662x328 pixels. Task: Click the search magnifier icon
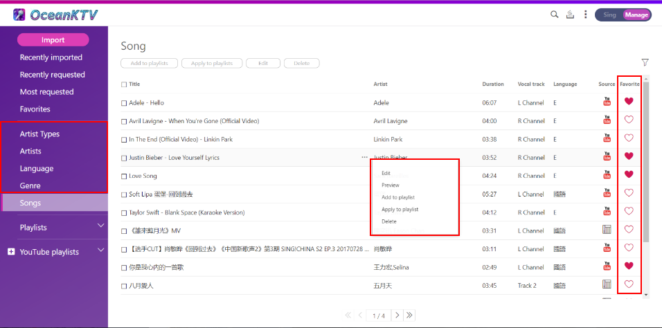[554, 15]
